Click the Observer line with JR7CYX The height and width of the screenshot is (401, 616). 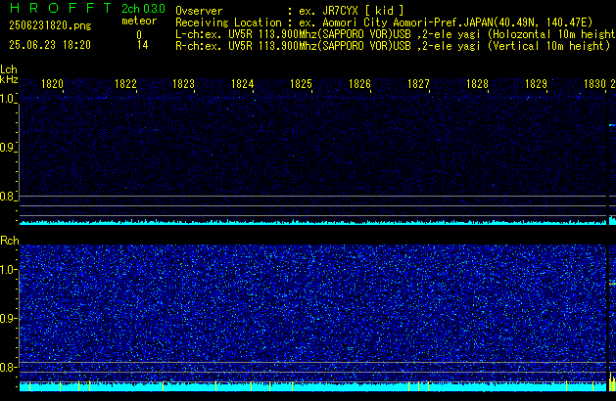coord(290,11)
